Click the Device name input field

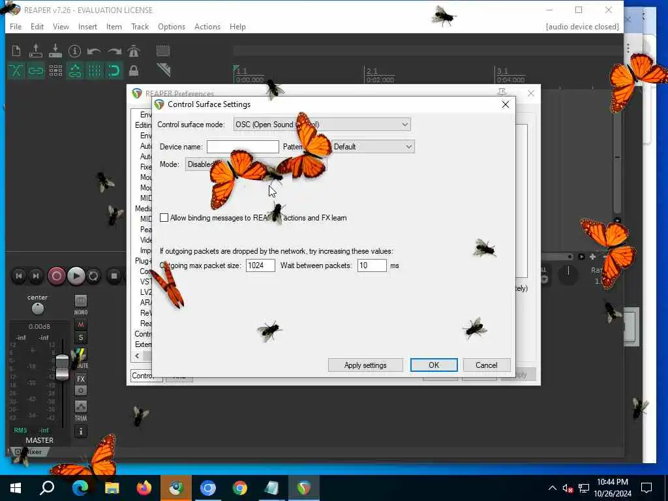point(243,147)
